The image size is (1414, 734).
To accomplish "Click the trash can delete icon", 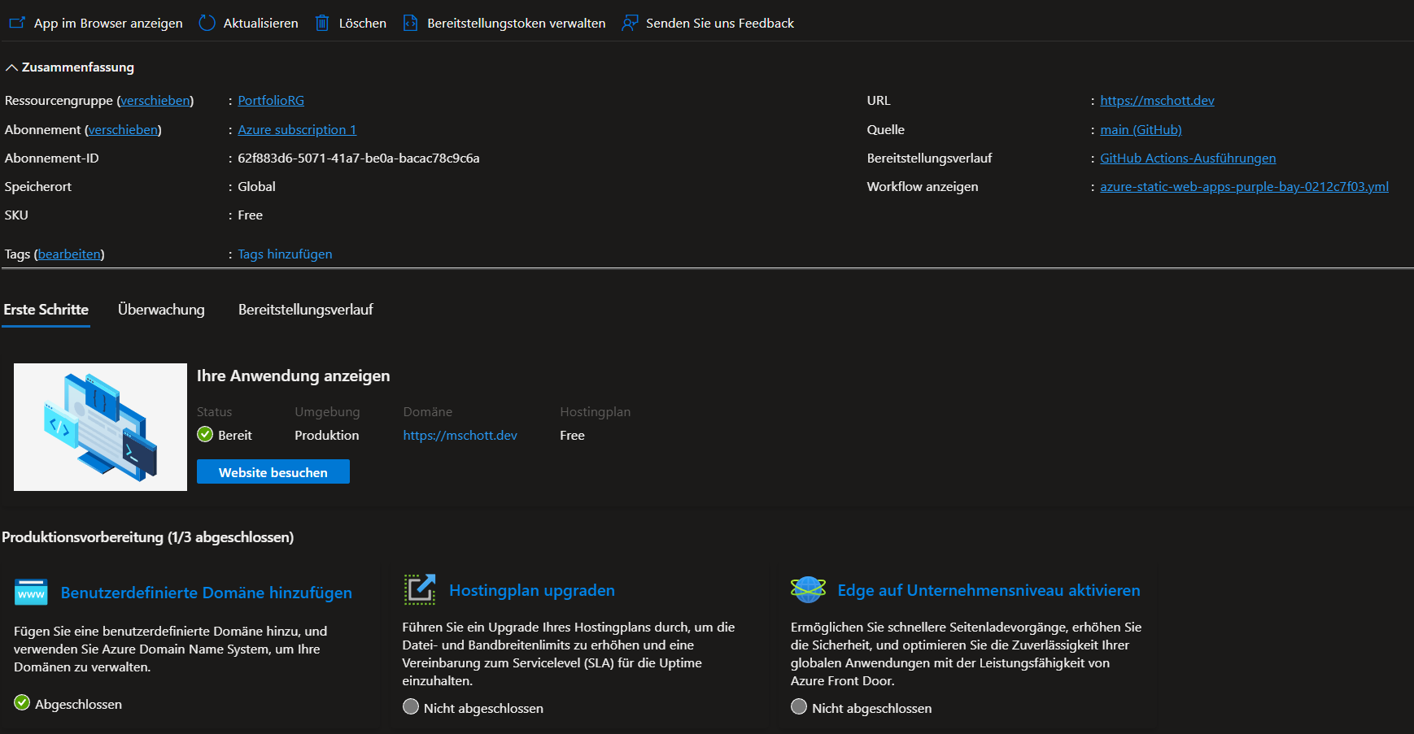I will pos(322,23).
